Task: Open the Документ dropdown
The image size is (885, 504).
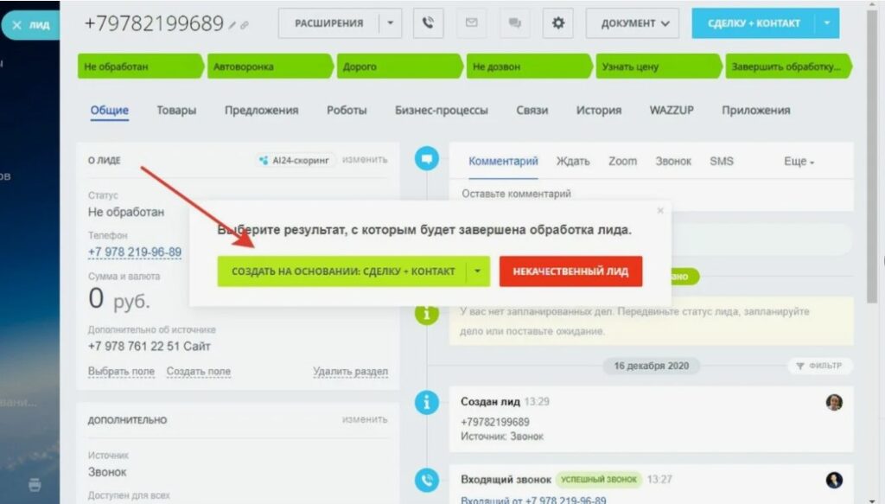Action: pos(632,23)
